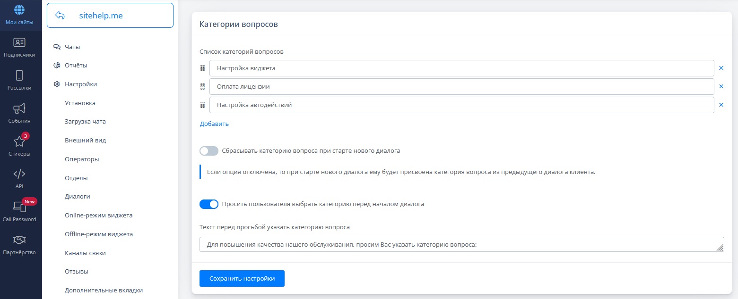The image size is (738, 299).
Task: Click the Добавить link
Action: (x=214, y=124)
